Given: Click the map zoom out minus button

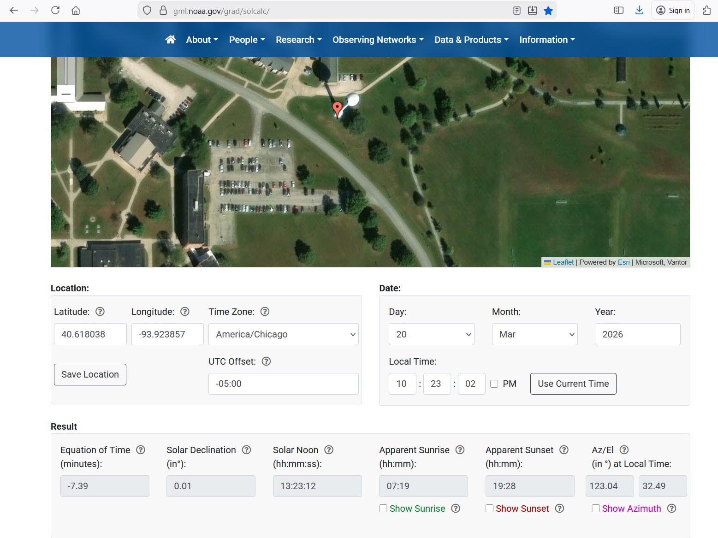Looking at the screenshot, I should pos(66,94).
